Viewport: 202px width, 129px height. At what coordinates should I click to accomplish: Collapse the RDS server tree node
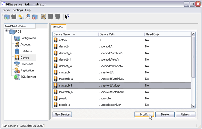point(6,31)
